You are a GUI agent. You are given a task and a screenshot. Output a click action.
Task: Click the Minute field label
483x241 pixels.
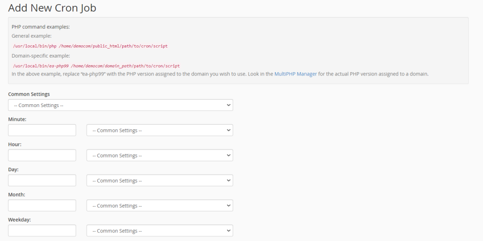click(17, 119)
